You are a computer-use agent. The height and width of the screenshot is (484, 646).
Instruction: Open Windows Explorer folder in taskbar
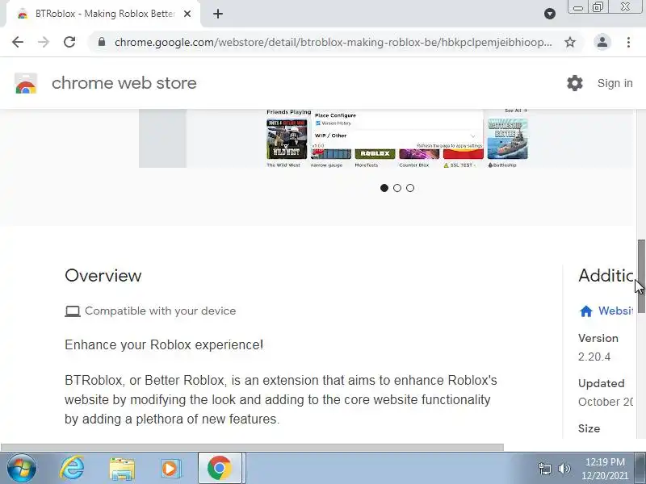[x=122, y=469]
